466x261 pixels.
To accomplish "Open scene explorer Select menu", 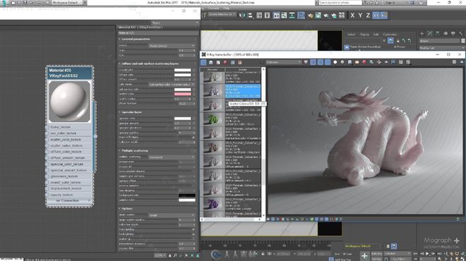I will 352,35.
